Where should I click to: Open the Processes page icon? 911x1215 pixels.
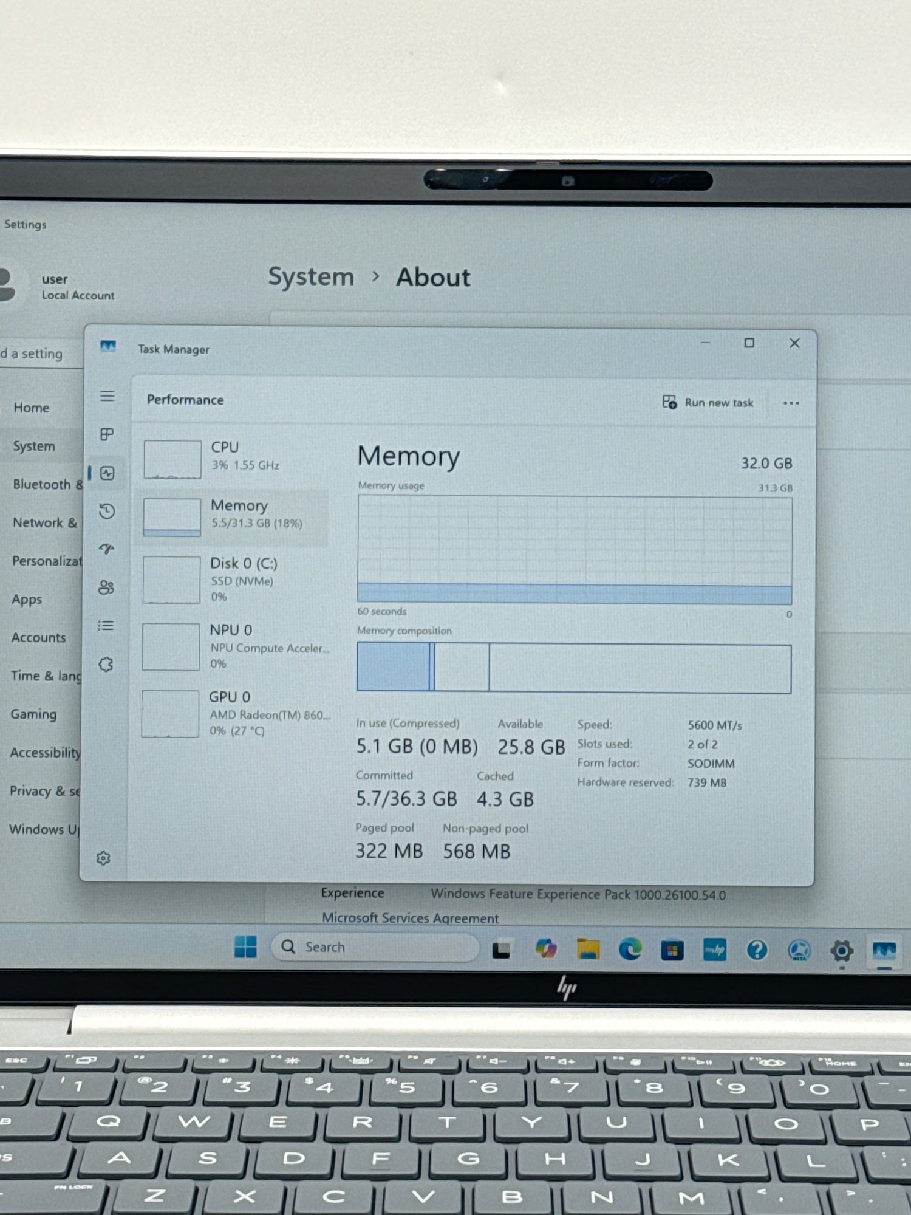(107, 434)
